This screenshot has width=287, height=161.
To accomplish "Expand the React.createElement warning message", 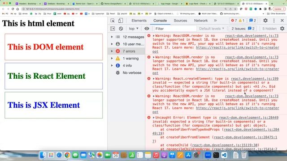I will (153, 79).
